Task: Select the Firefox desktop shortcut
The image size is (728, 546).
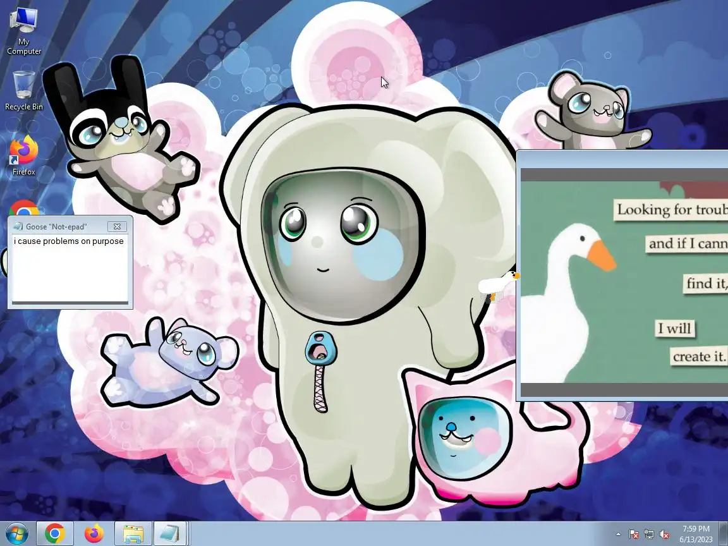Action: click(x=23, y=155)
